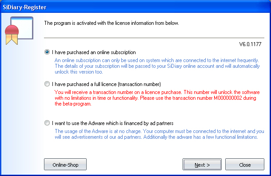Select the online subscription radio button

(47, 52)
